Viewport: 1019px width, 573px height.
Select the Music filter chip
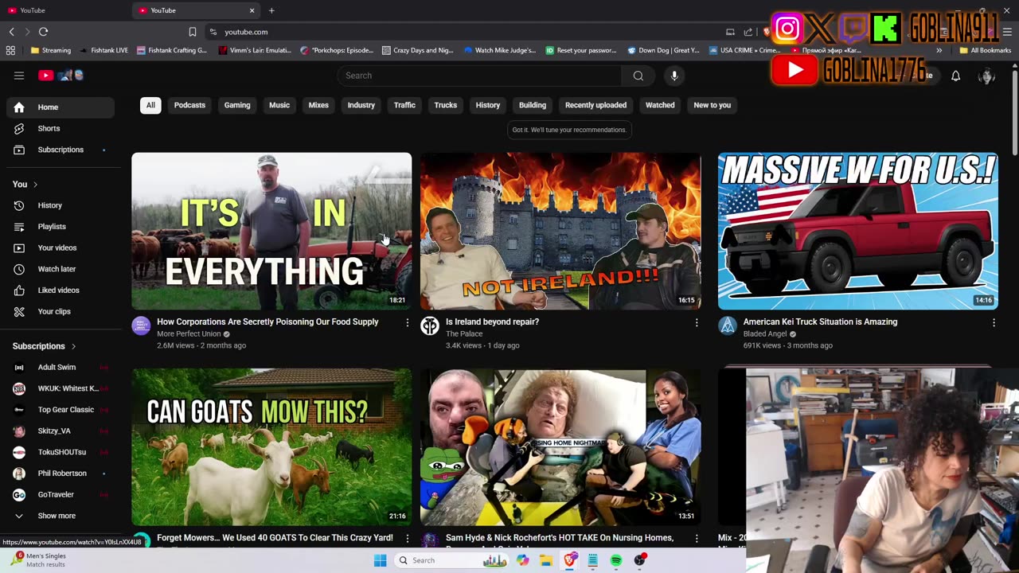[279, 105]
